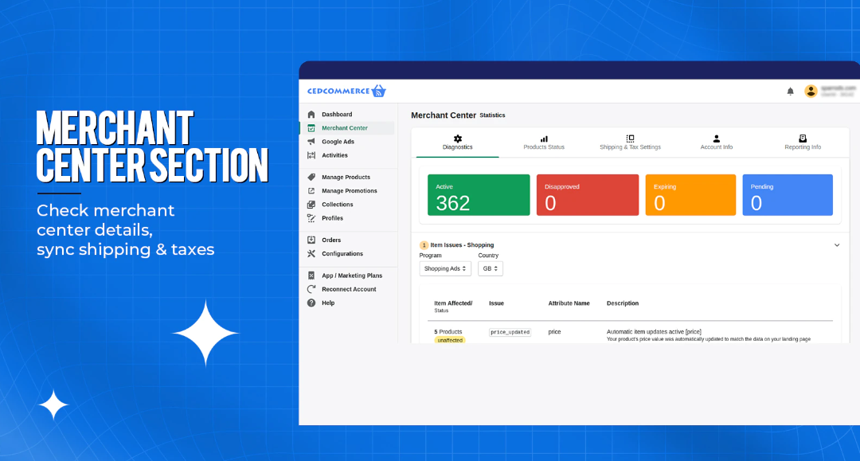
Task: Open Manage Products in the sidebar
Action: 347,177
